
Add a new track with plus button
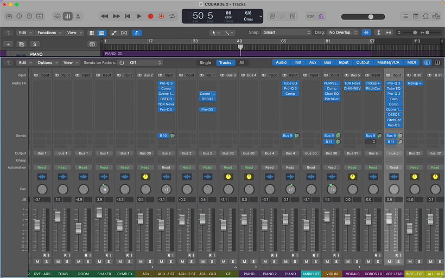8,44
